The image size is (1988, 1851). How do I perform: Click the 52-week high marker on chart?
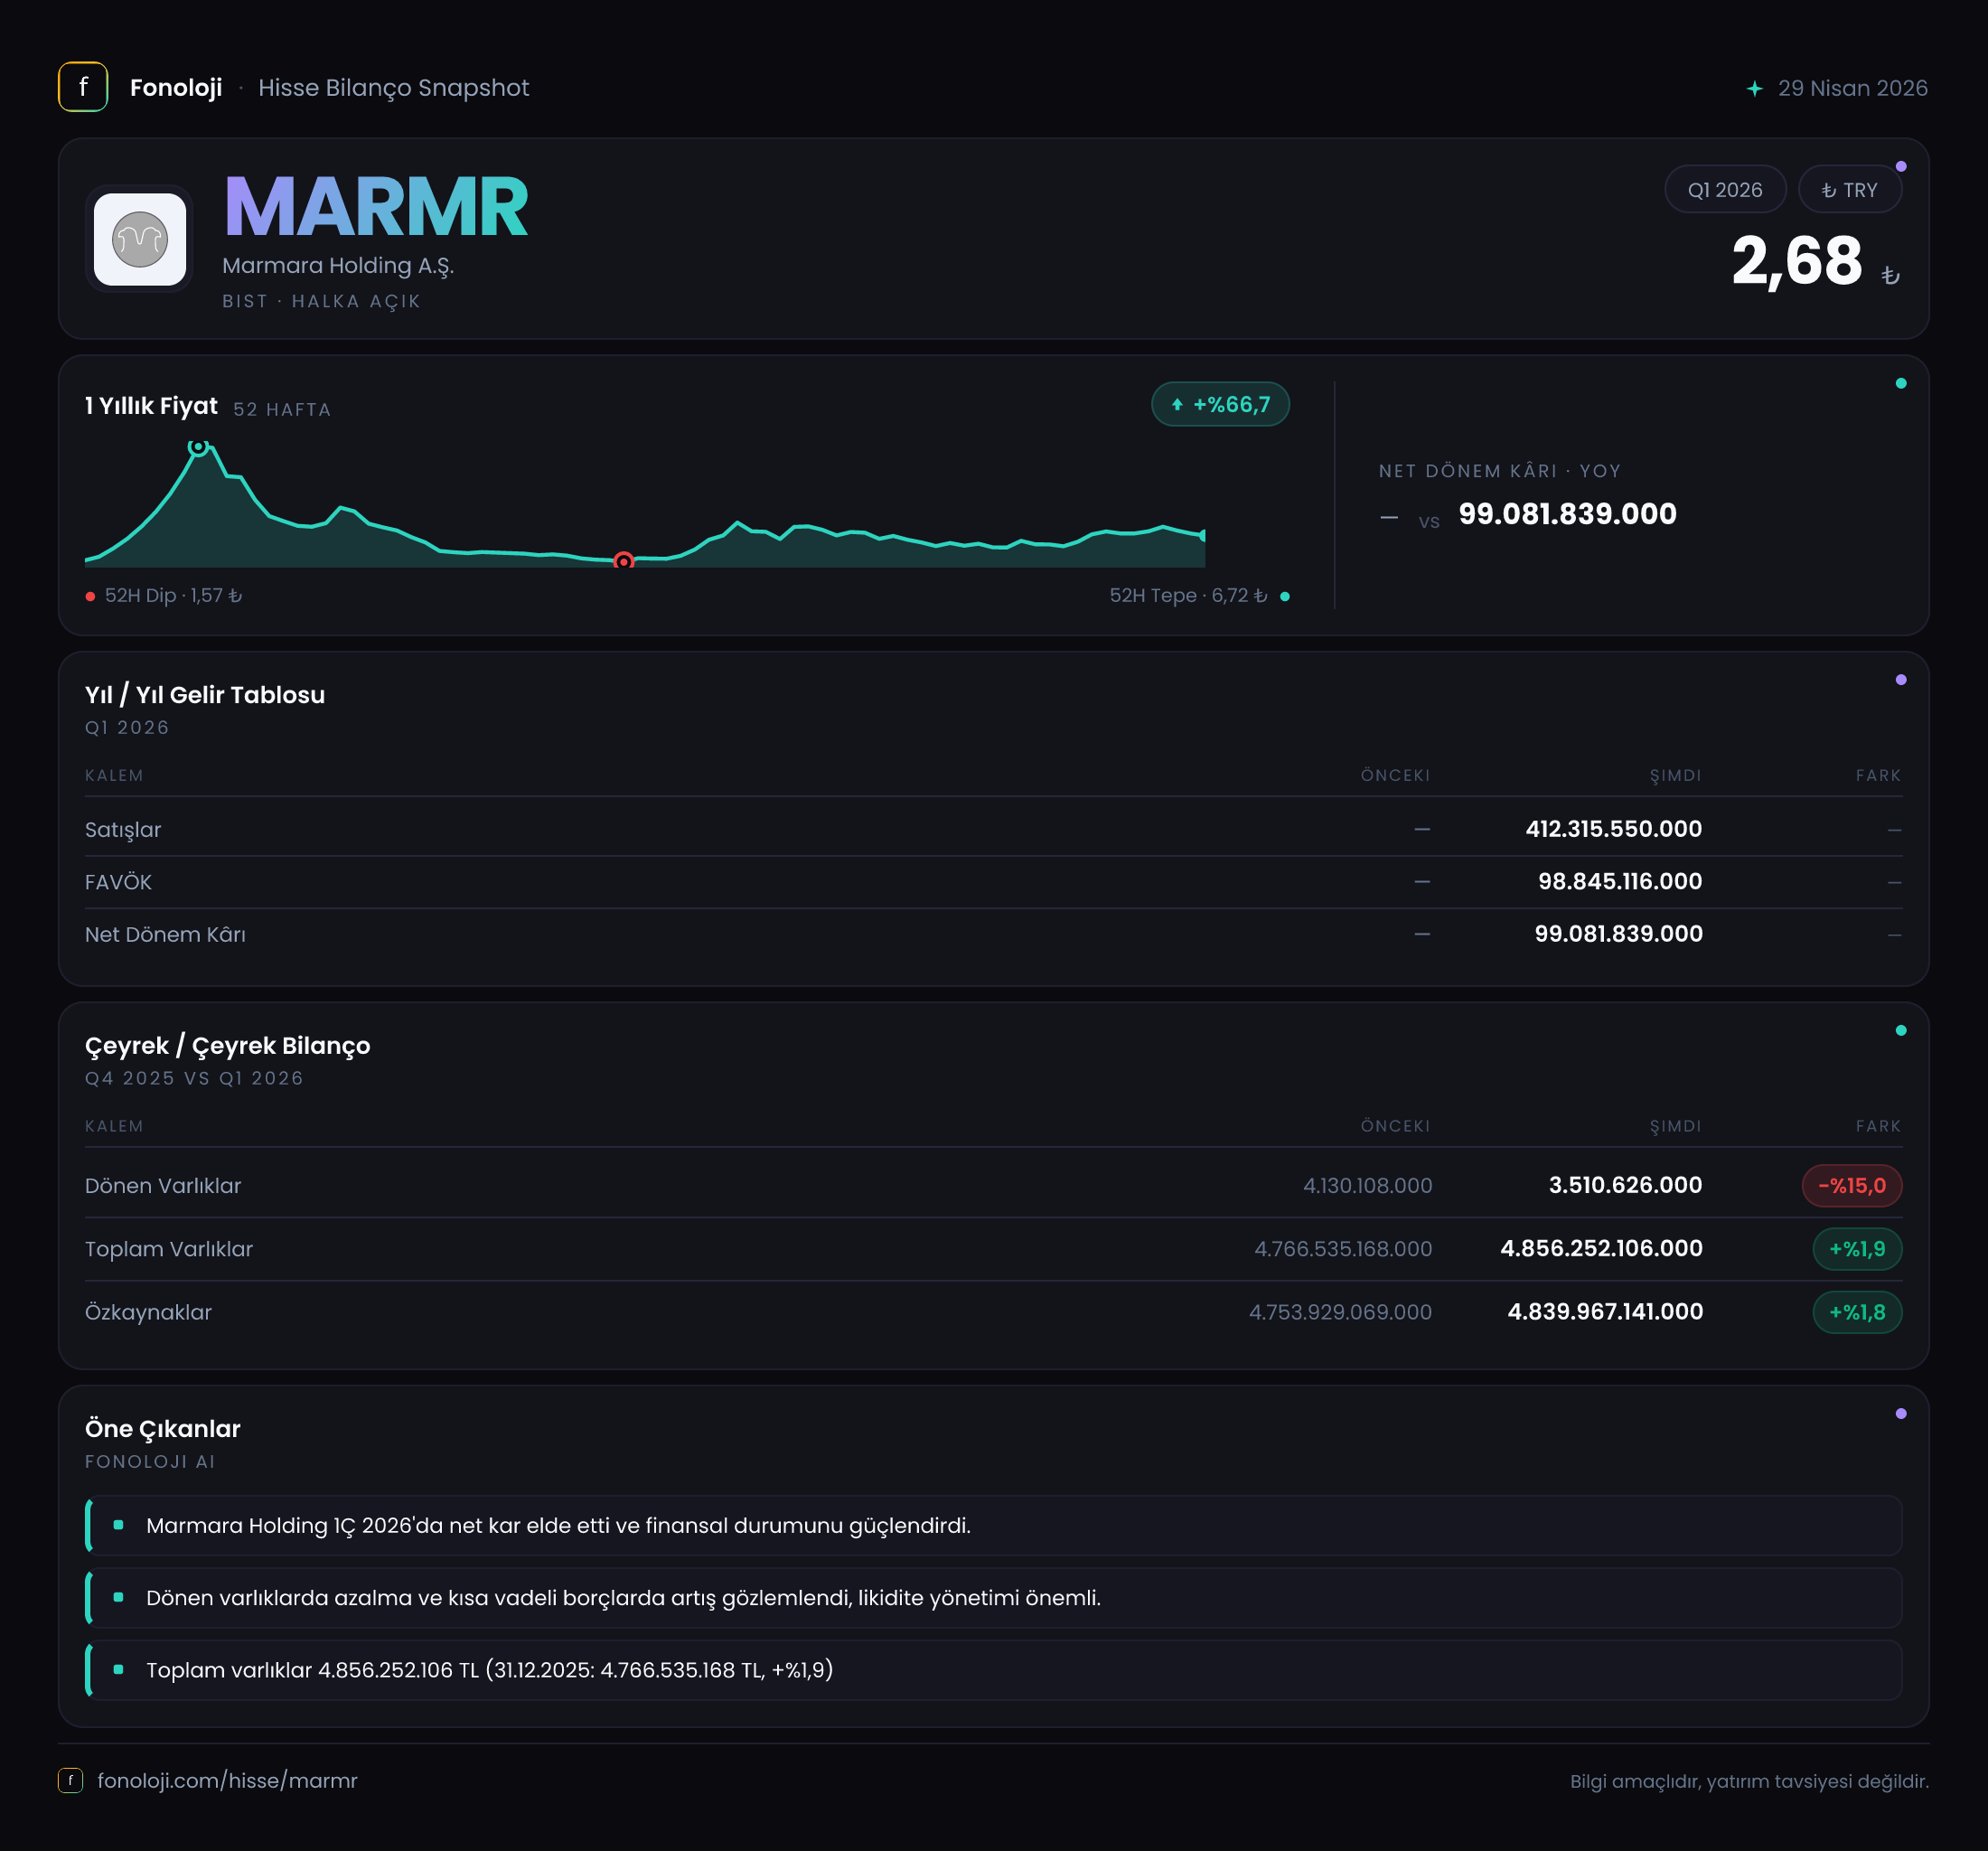pos(199,446)
